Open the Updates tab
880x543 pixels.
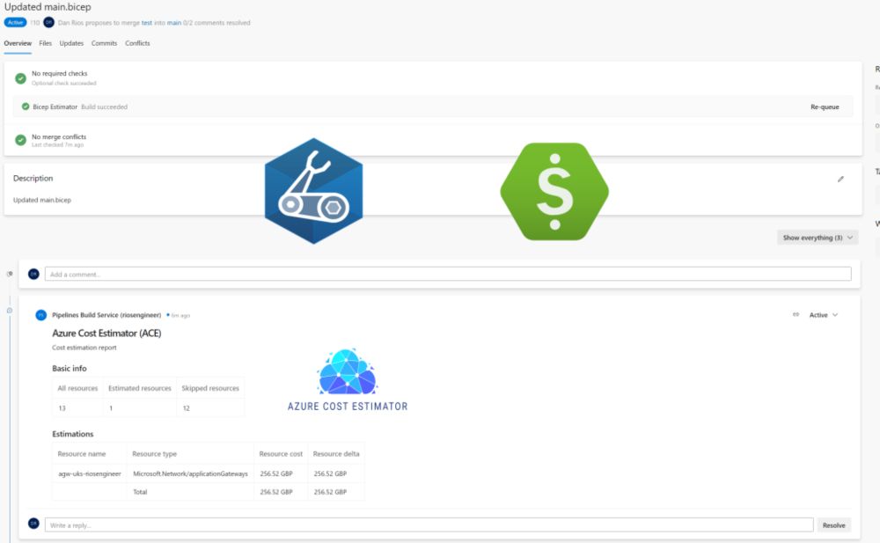click(71, 43)
